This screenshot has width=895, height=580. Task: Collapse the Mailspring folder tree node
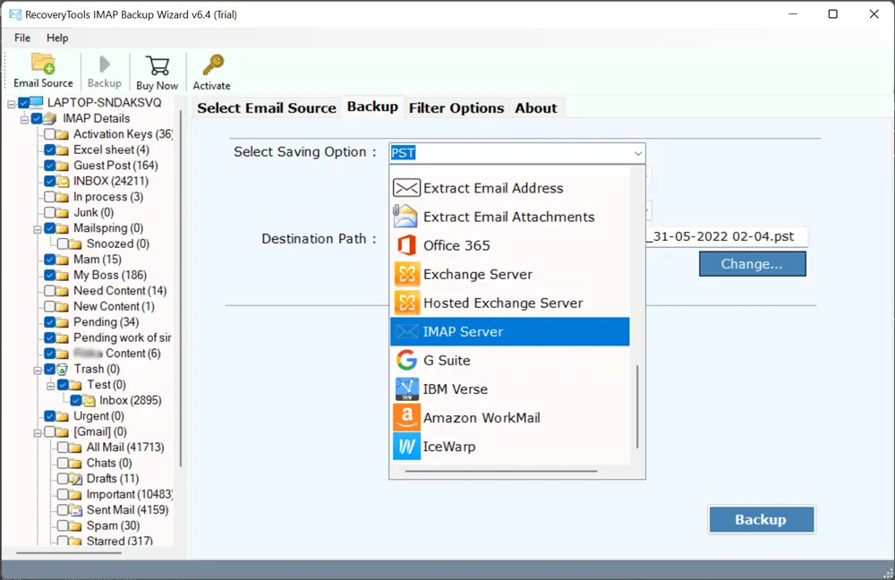[x=38, y=228]
